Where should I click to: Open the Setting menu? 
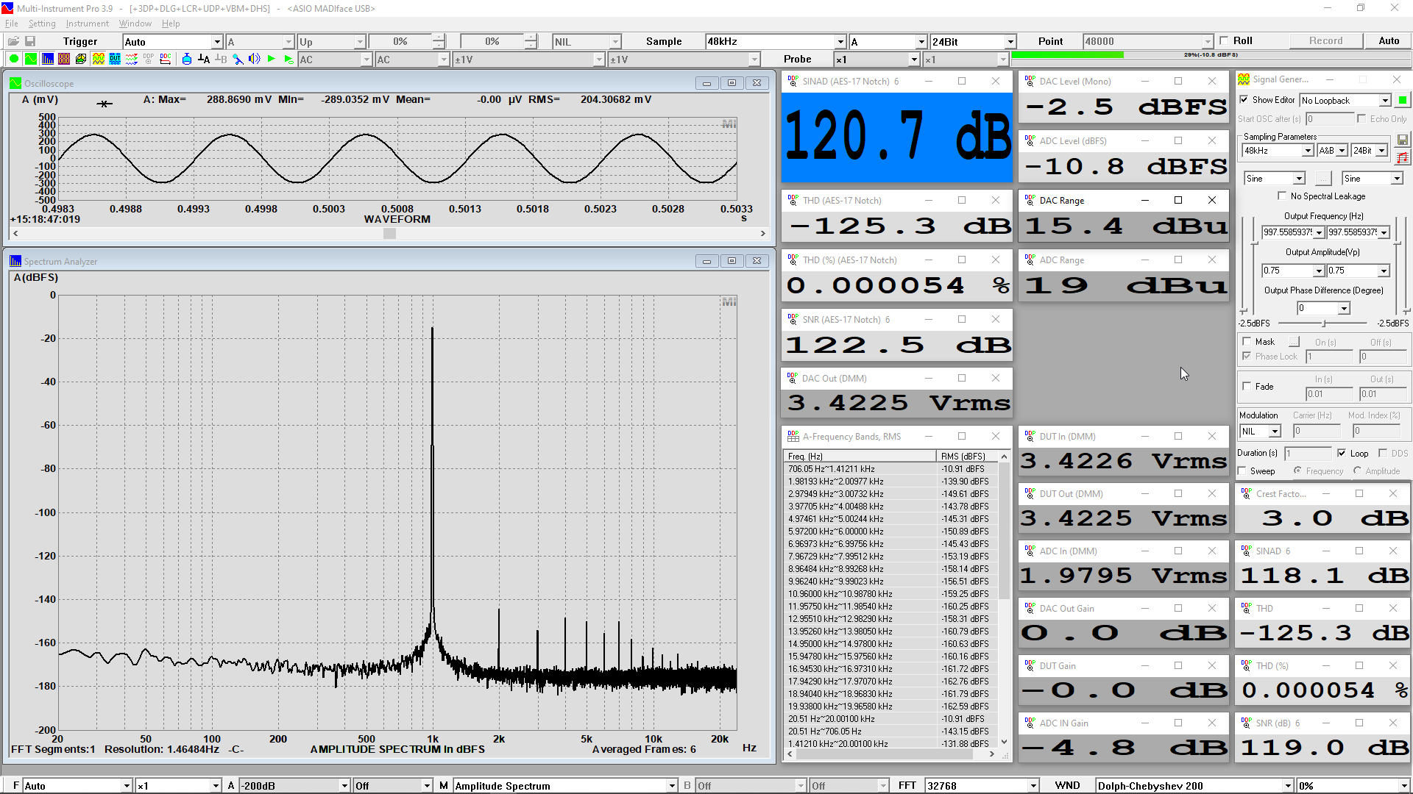pyautogui.click(x=42, y=24)
